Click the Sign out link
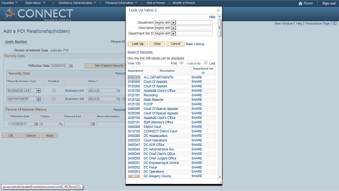 click(329, 3)
